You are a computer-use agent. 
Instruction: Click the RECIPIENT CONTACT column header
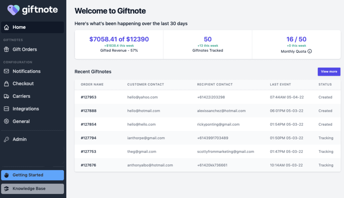pyautogui.click(x=215, y=85)
